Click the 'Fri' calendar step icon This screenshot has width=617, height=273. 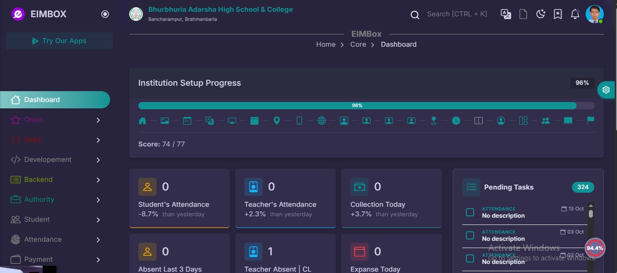tap(187, 121)
